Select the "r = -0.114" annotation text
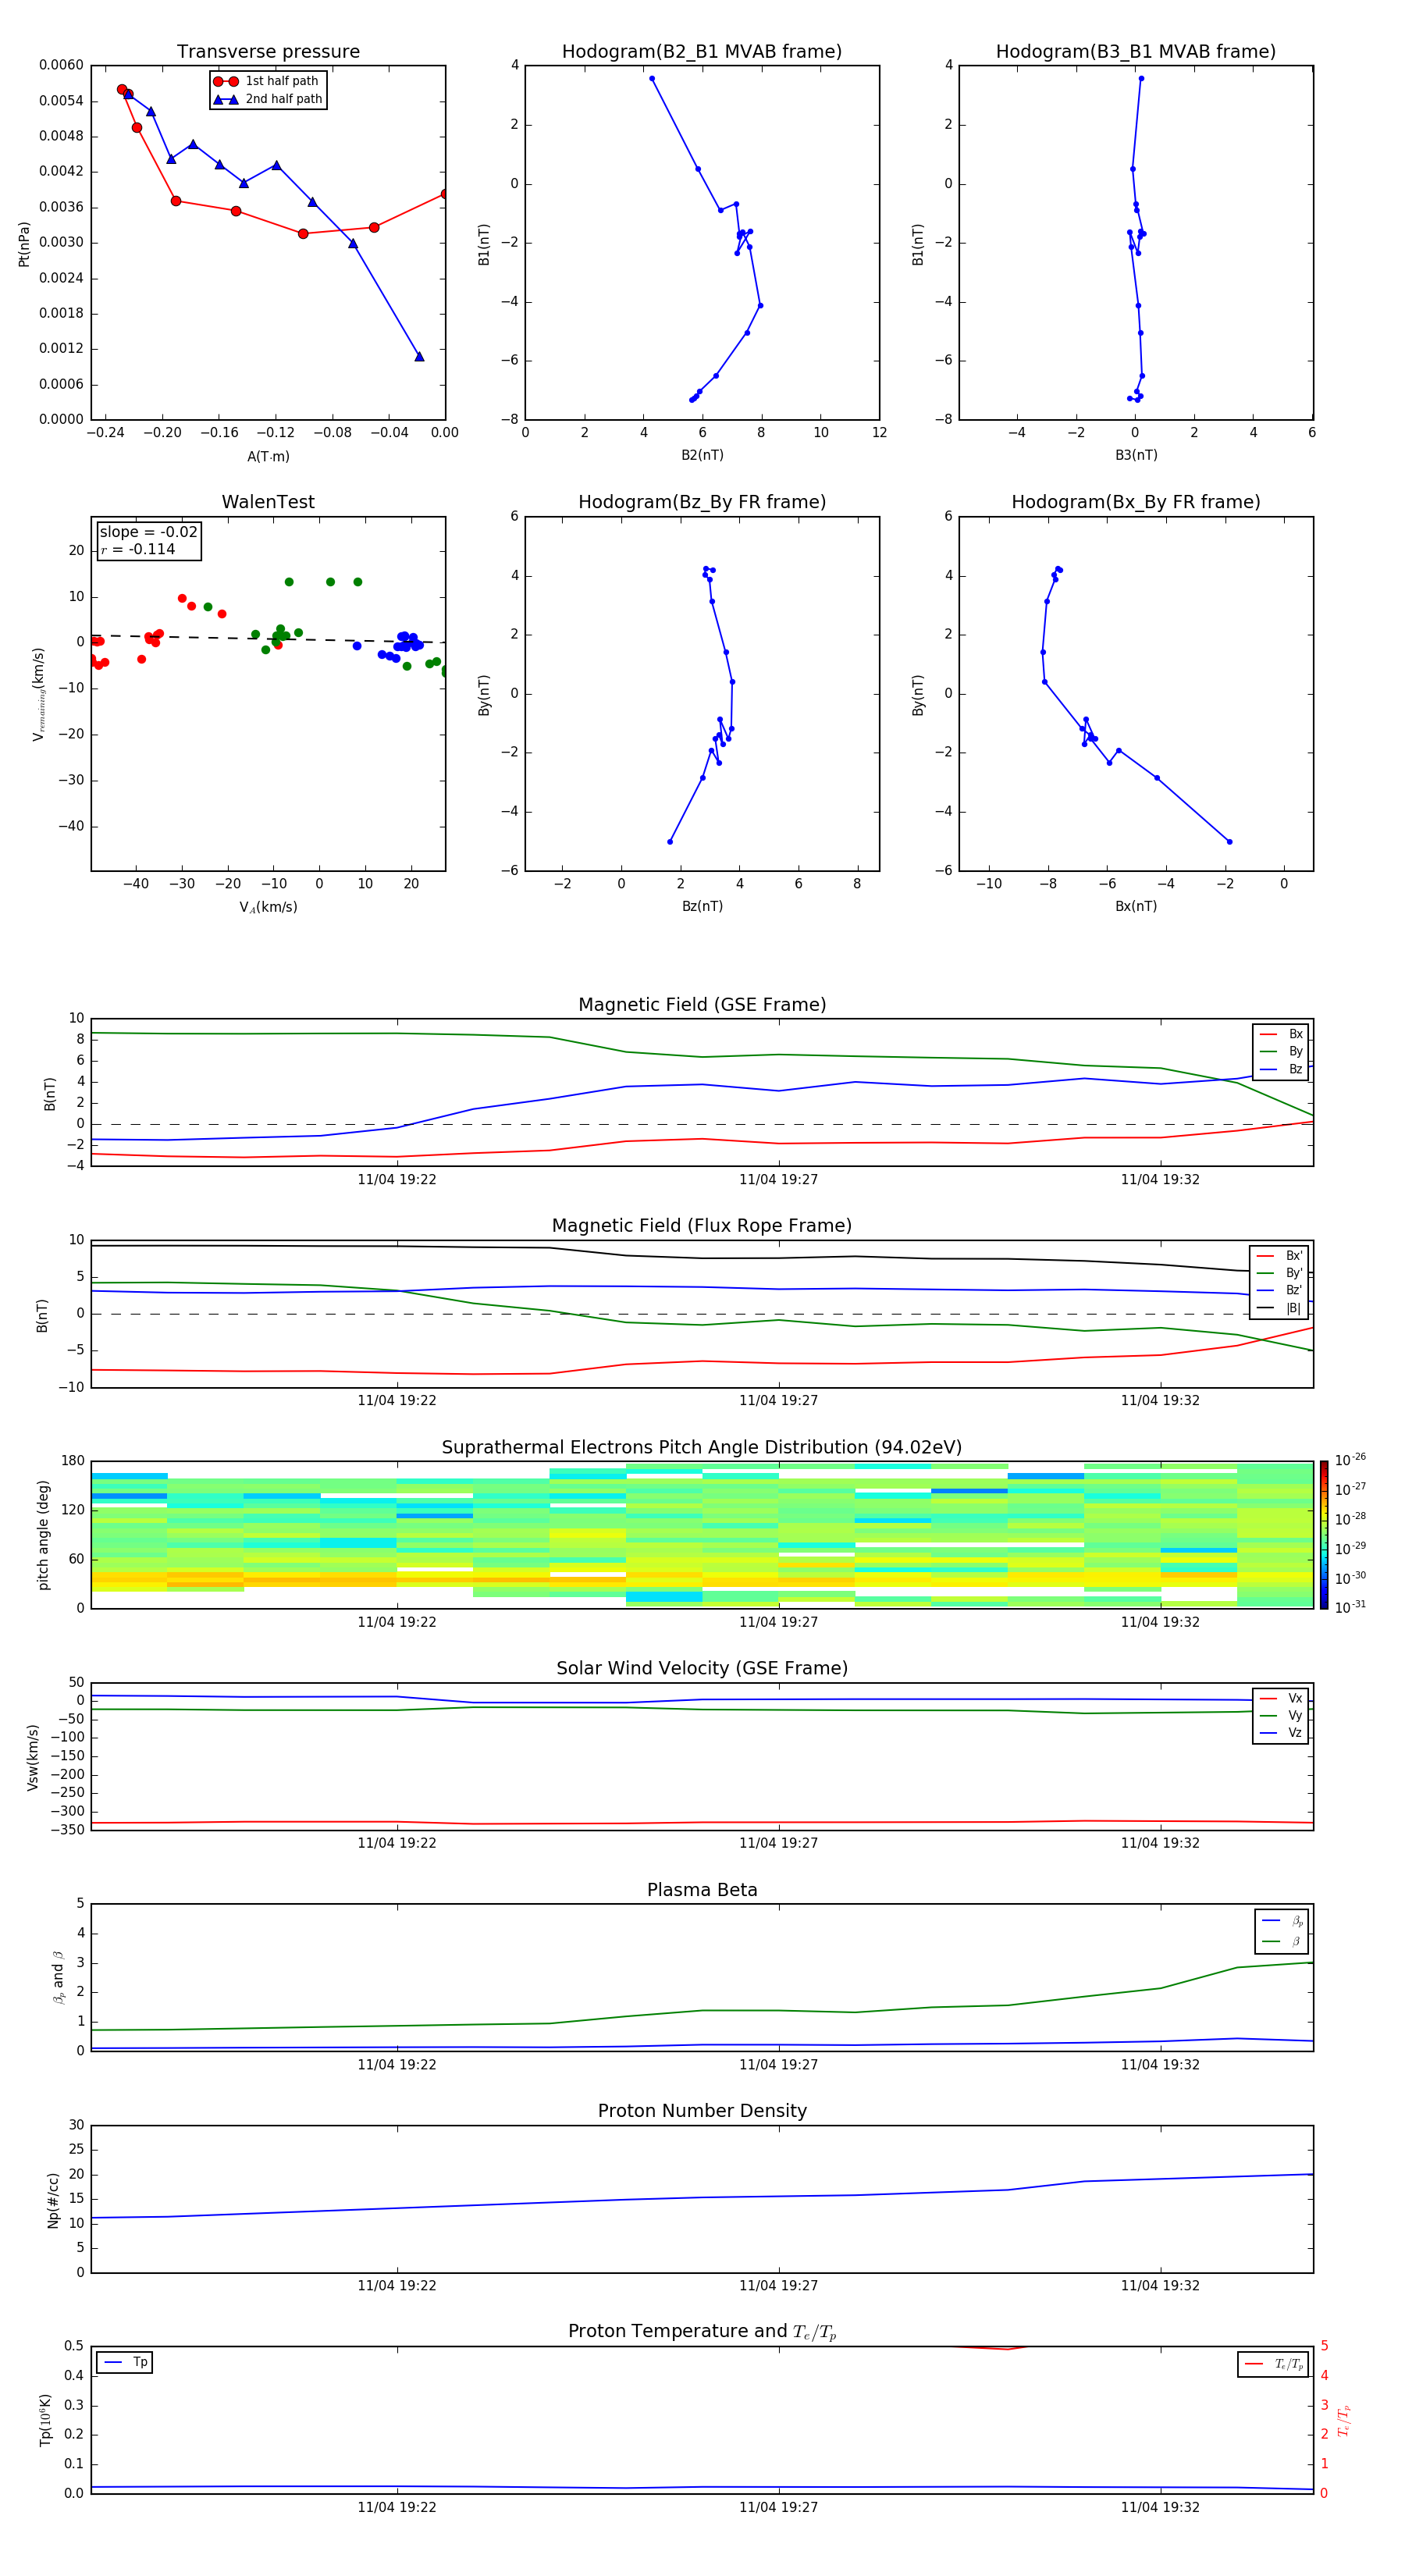This screenshot has height=2576, width=1405. coord(137,549)
